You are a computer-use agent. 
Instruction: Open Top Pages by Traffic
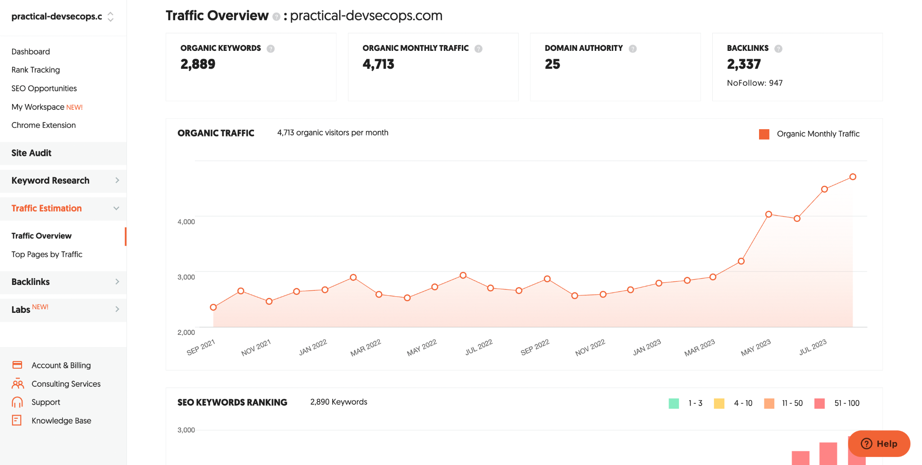coord(47,254)
